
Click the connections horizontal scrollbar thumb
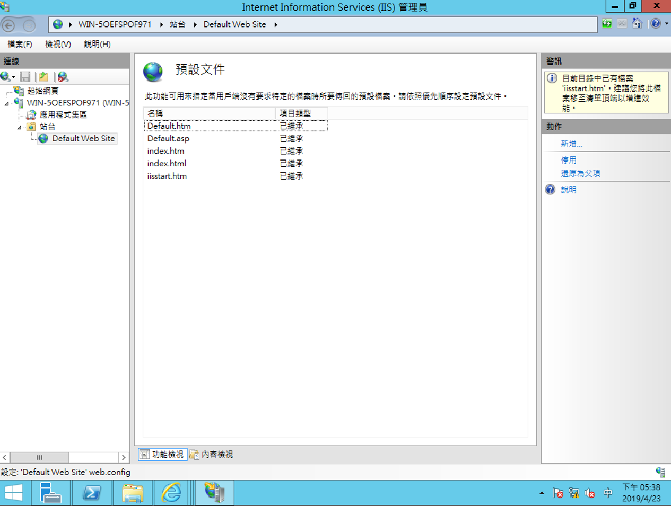(39, 457)
